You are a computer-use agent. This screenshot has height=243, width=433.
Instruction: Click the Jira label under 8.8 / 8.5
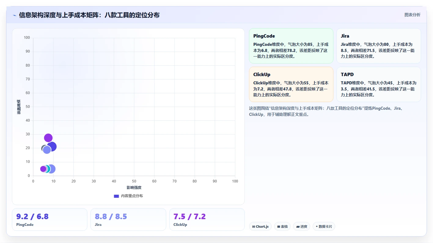[98, 225]
